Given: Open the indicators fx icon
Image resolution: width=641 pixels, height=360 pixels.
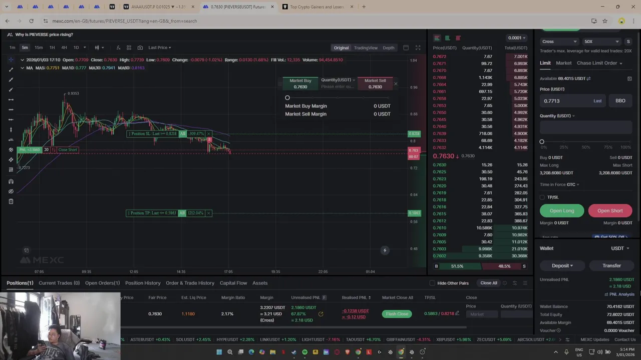Looking at the screenshot, I should pyautogui.click(x=118, y=47).
